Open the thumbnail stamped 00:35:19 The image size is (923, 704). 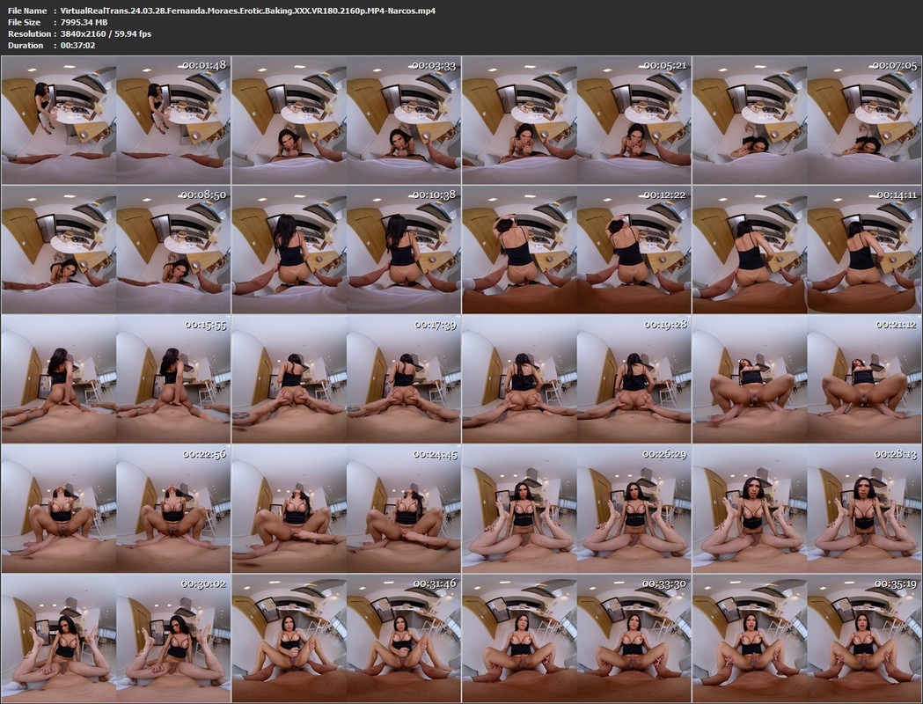click(807, 638)
